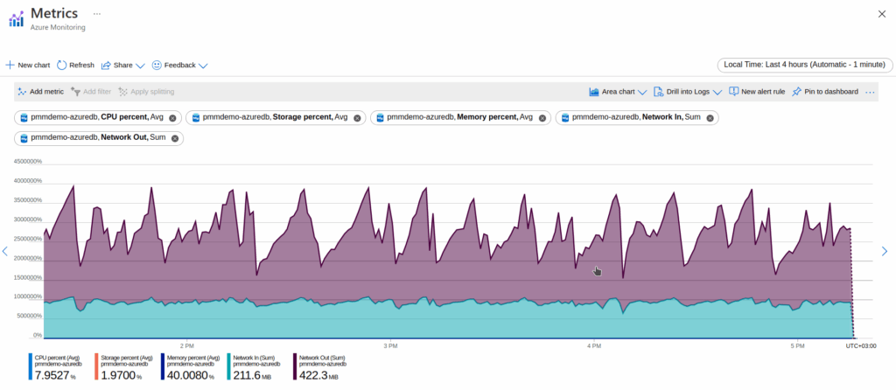Remove the Memory percent metric chip
The image size is (896, 390).
[542, 118]
